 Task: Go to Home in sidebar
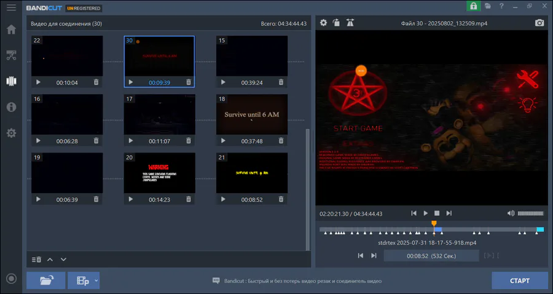click(11, 30)
